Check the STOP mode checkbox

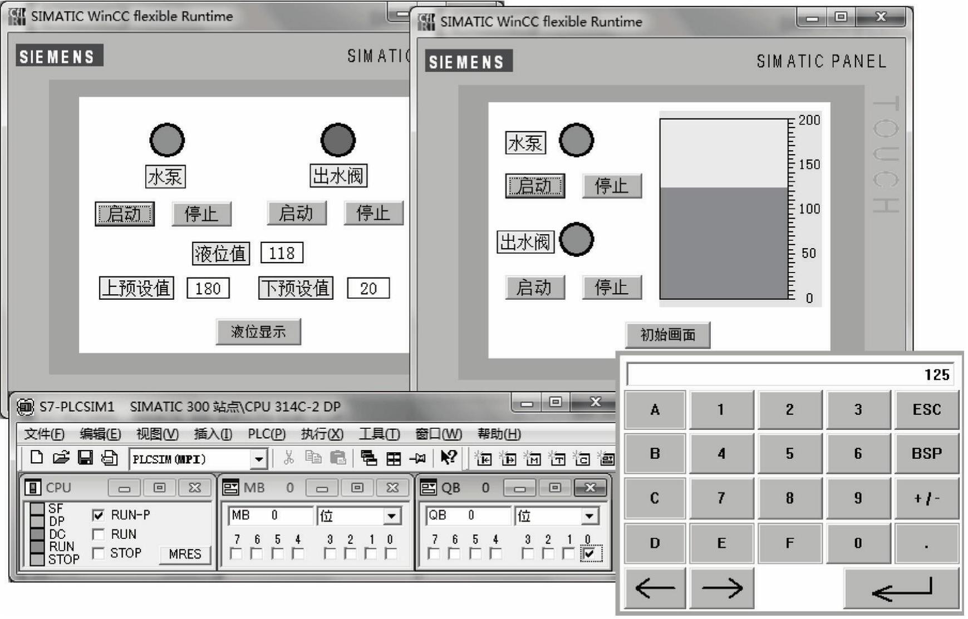98,553
